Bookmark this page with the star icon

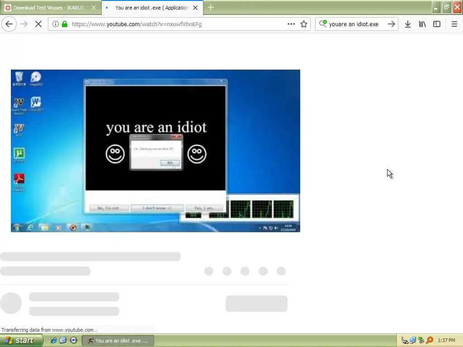click(x=303, y=24)
